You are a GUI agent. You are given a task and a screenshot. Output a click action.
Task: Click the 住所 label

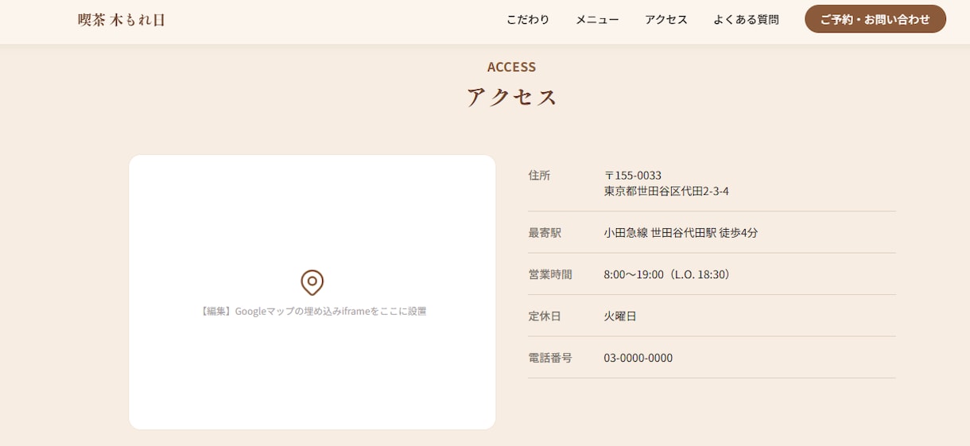click(x=539, y=175)
